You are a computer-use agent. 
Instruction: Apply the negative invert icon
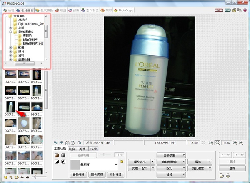(x=63, y=162)
